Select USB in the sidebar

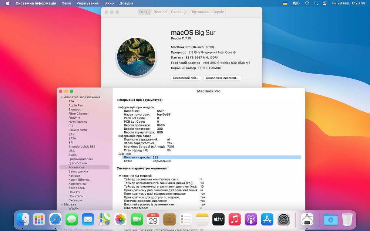point(71,151)
